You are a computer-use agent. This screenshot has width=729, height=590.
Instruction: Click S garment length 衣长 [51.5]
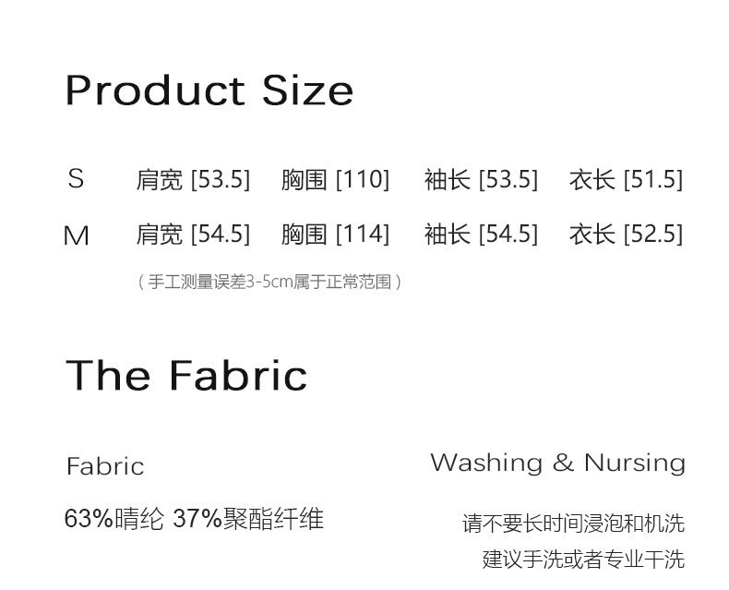[x=626, y=180]
